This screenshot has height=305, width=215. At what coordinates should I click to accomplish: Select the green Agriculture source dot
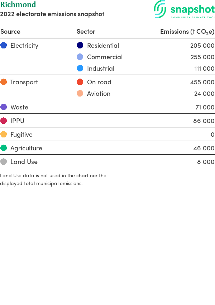[4, 148]
